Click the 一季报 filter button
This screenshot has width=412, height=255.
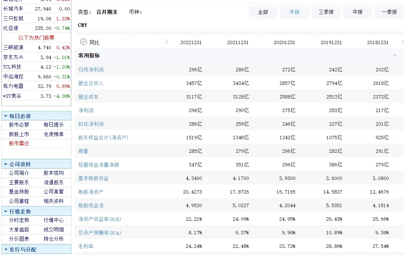point(389,12)
